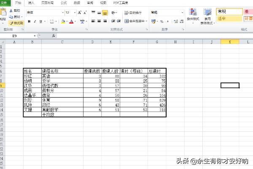Switch to the 公式 Formulas tab
Viewport: 253px width, 169px height.
pos(64,3)
